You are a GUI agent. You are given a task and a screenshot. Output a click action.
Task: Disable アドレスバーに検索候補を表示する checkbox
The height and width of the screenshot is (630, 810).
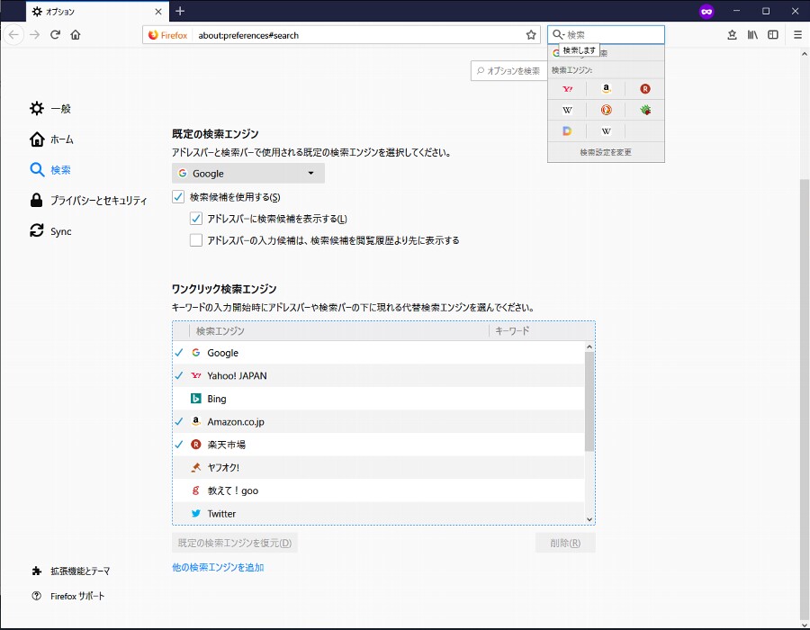point(196,219)
